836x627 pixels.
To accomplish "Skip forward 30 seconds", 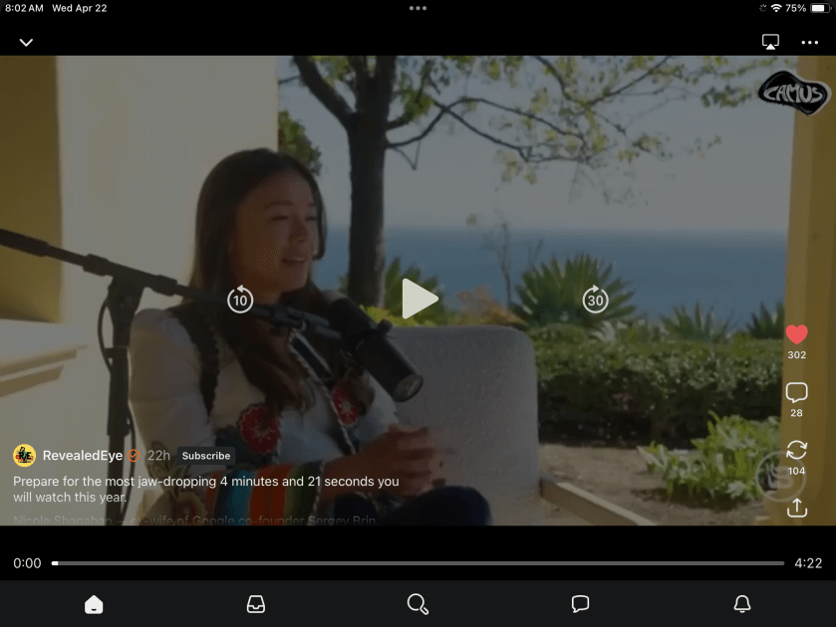I will pyautogui.click(x=595, y=299).
